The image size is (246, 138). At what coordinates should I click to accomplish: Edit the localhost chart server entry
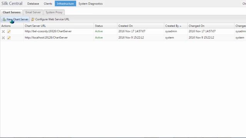pos(9,38)
